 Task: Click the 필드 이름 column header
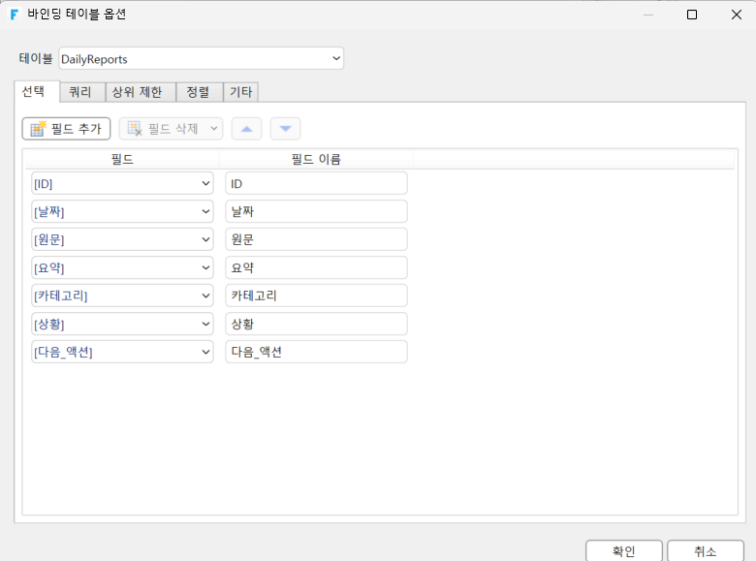click(316, 159)
